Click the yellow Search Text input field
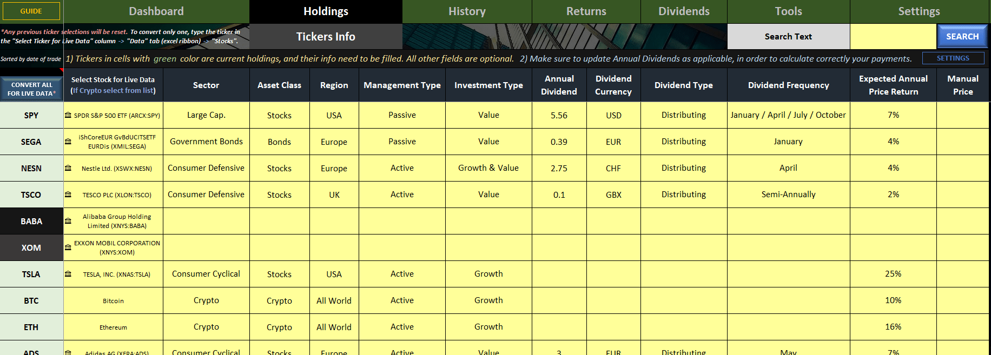This screenshot has width=991, height=355. (x=893, y=37)
